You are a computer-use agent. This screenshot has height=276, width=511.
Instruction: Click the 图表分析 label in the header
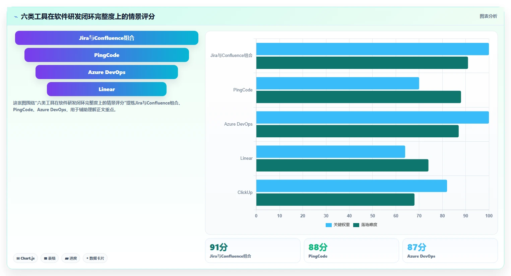(488, 16)
